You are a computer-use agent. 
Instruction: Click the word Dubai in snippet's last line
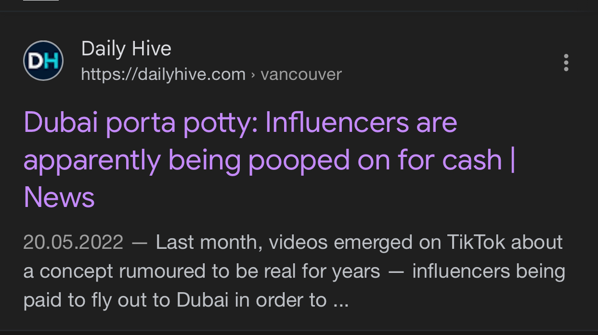point(202,300)
